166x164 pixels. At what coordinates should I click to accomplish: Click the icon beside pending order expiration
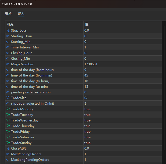(8, 92)
